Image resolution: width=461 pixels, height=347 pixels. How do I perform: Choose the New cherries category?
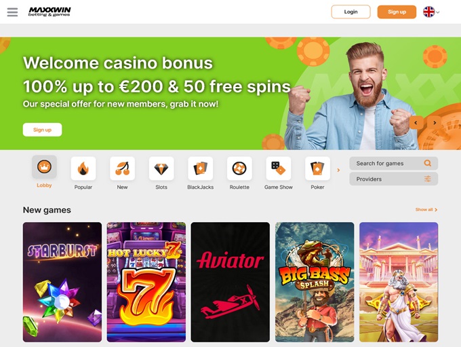click(x=122, y=168)
